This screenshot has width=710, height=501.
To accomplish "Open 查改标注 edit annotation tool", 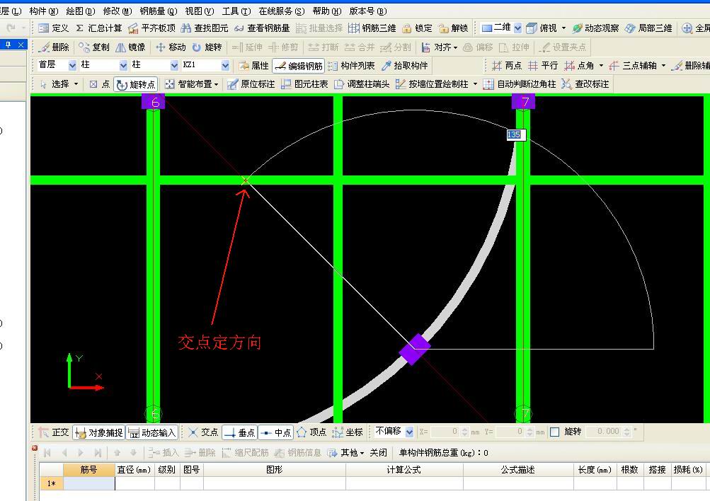I will tap(585, 84).
